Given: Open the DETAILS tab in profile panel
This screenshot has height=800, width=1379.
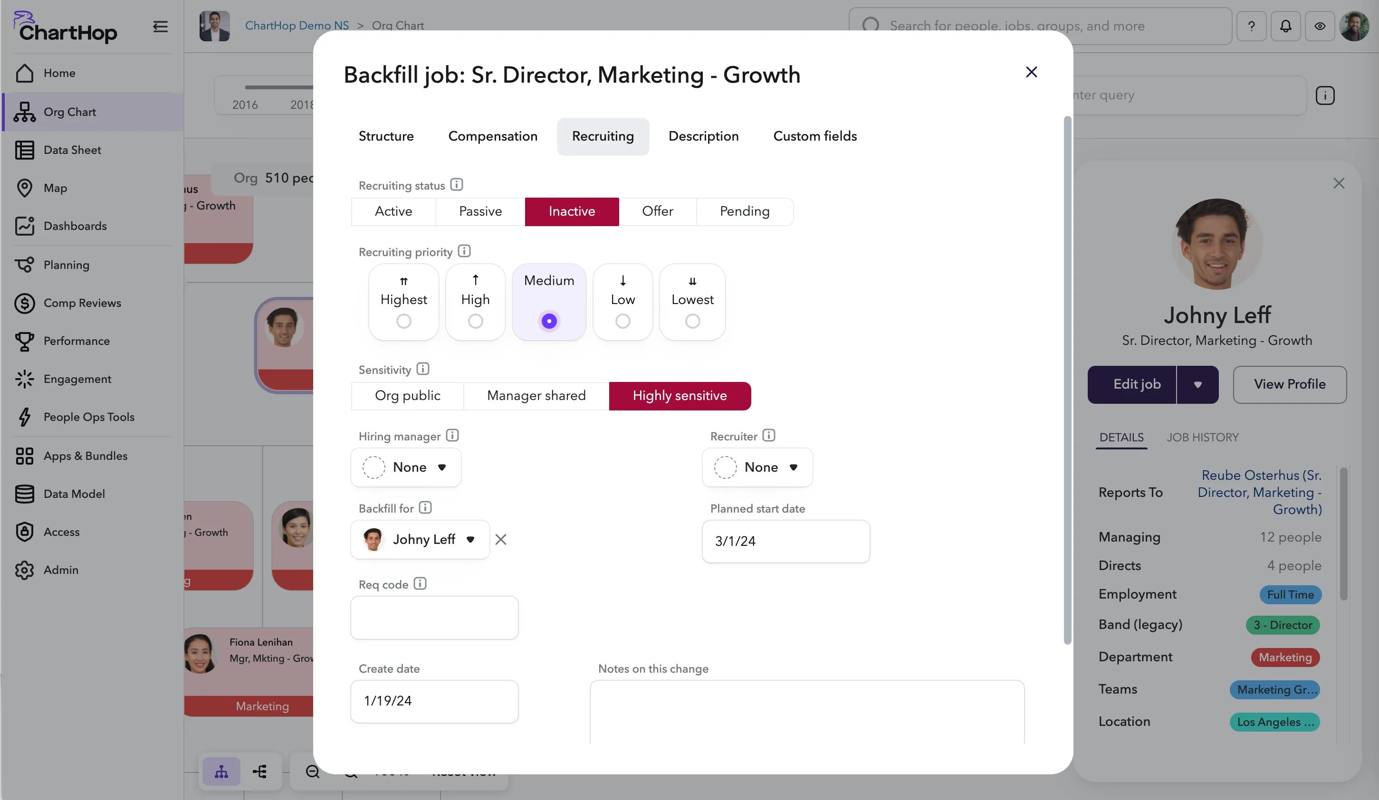Looking at the screenshot, I should [1121, 437].
